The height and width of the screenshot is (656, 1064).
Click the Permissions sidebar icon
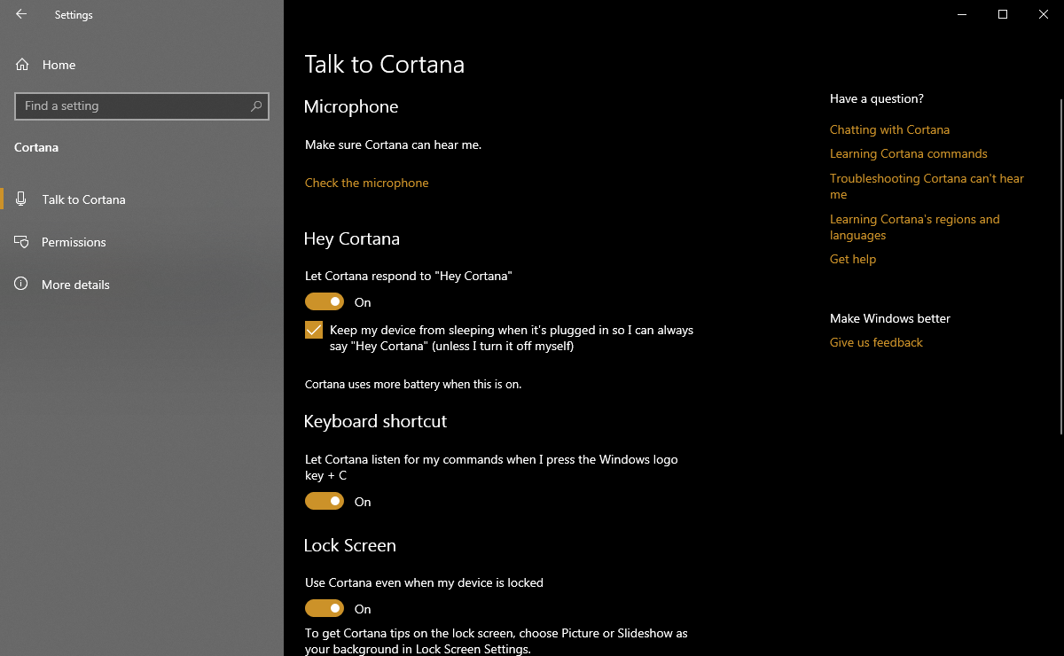[x=22, y=242]
